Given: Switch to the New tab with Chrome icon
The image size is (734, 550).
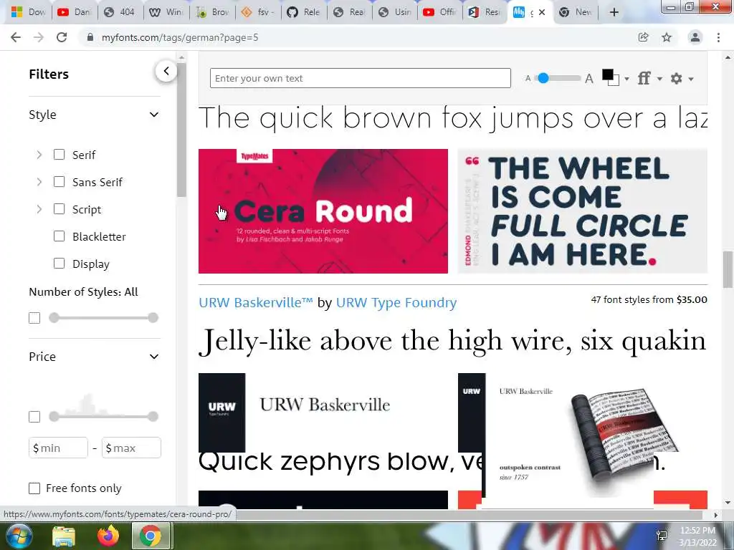Looking at the screenshot, I should click(576, 12).
